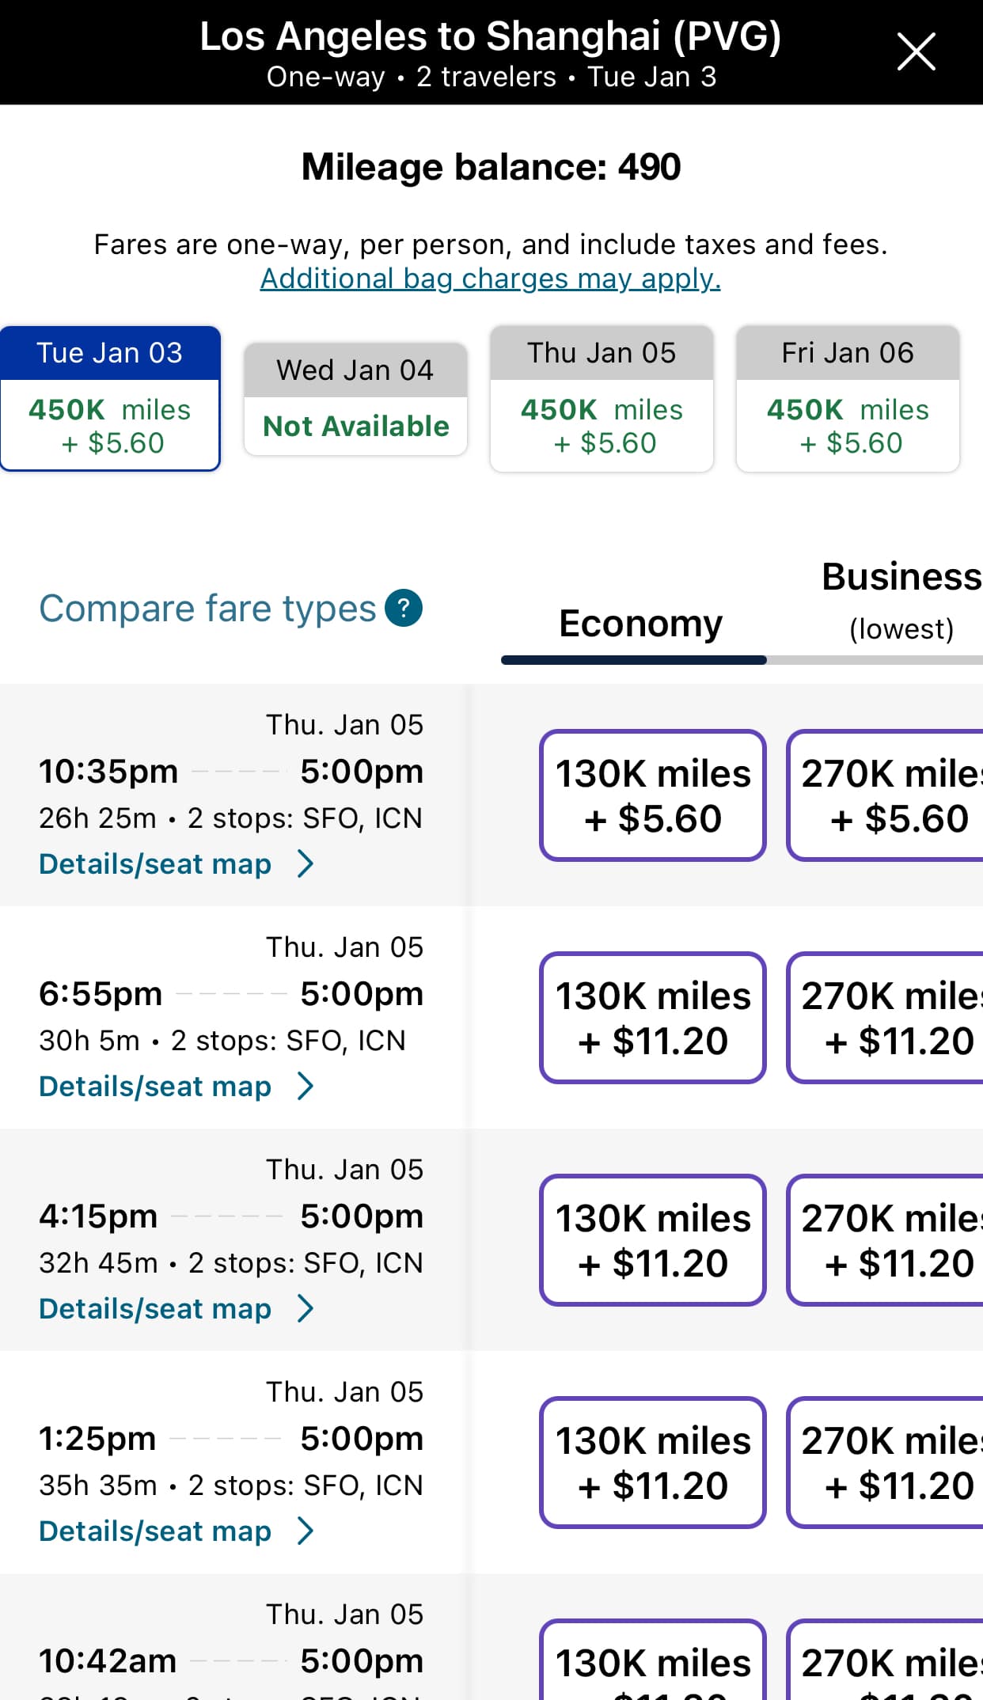Image resolution: width=983 pixels, height=1700 pixels.
Task: Tap the question mark help icon
Action: click(x=404, y=608)
